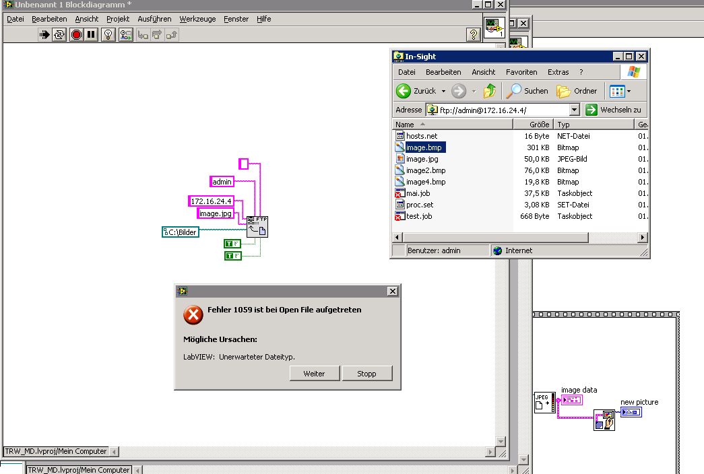Click the Ordner folders button
Image resolution: width=704 pixels, height=474 pixels.
click(577, 91)
